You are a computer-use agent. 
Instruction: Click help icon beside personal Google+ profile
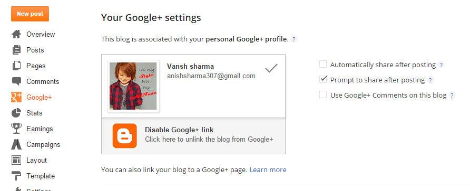(294, 39)
